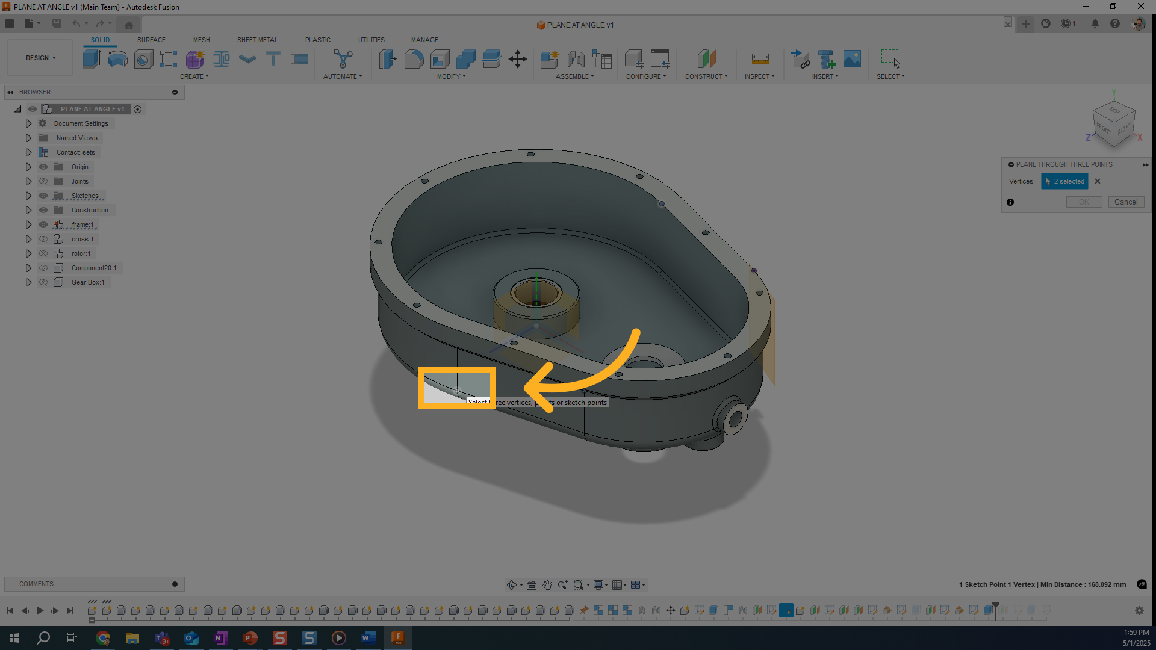Toggle visibility of the Joints folder
Image resolution: width=1156 pixels, height=650 pixels.
(43, 181)
